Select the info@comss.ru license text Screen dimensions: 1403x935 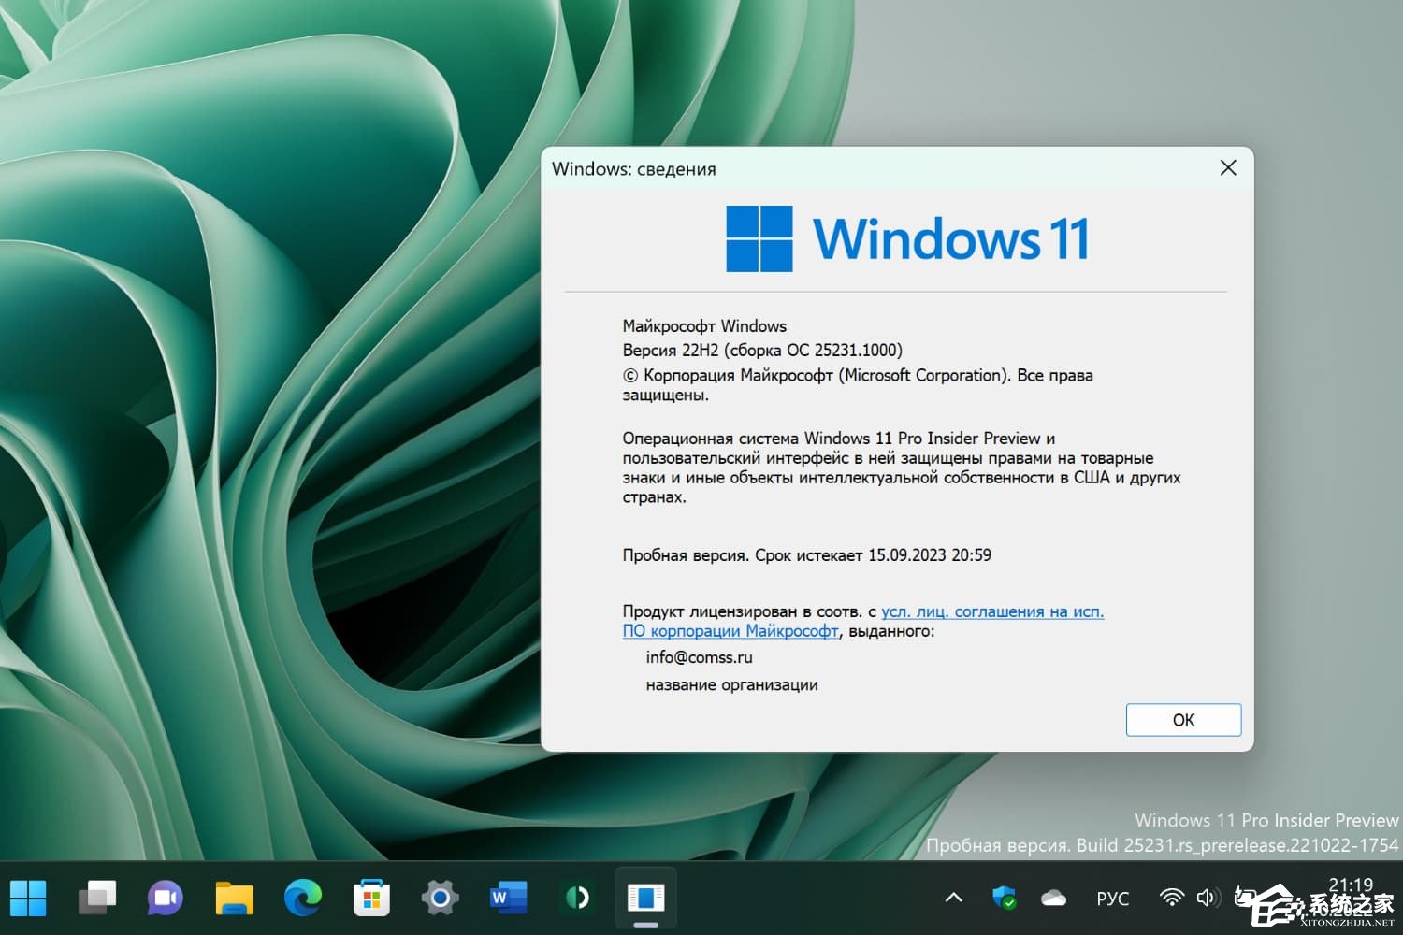699,657
